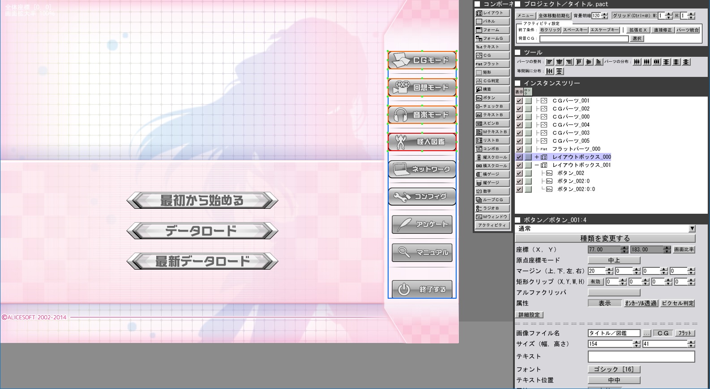Select the 横スクロール component
The image size is (710, 389).
[x=492, y=166]
